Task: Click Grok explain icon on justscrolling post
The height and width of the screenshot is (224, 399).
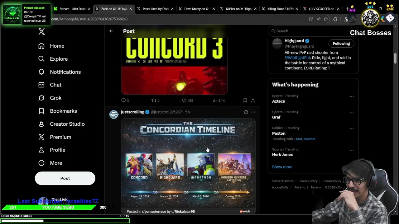Action: (246, 112)
